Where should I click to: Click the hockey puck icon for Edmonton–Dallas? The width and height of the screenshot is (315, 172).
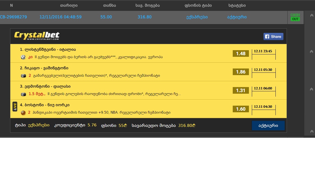24,94
